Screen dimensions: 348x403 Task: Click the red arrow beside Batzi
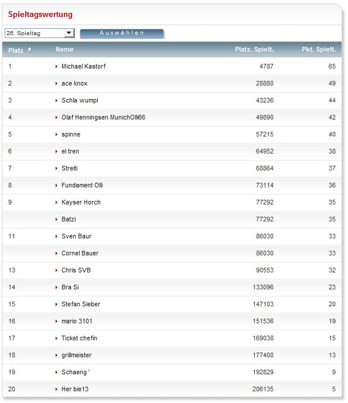point(57,220)
